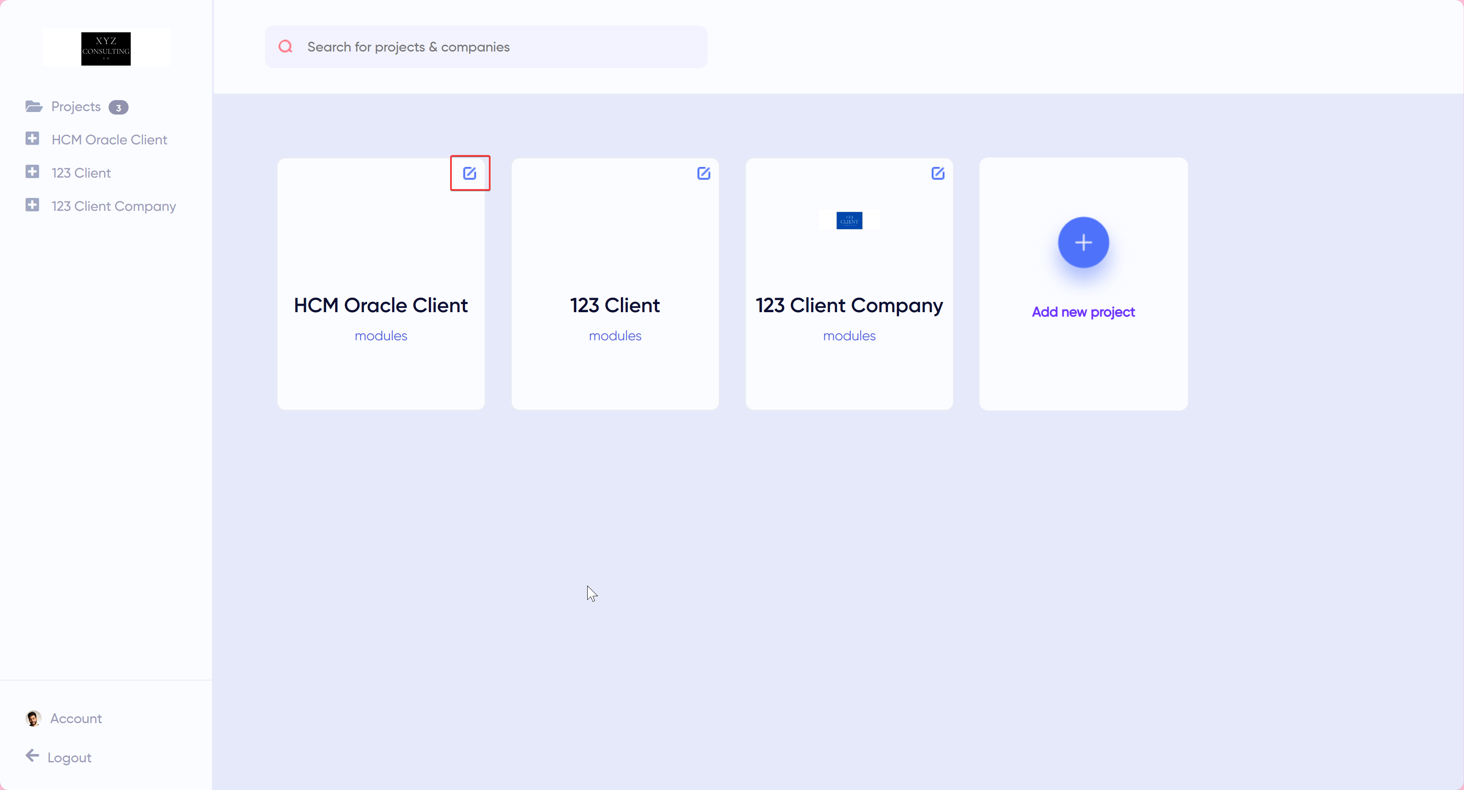The image size is (1464, 790).
Task: Open the Account menu item
Action: pyautogui.click(x=76, y=718)
